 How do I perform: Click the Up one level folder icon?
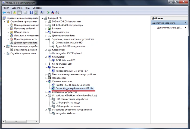15,12
